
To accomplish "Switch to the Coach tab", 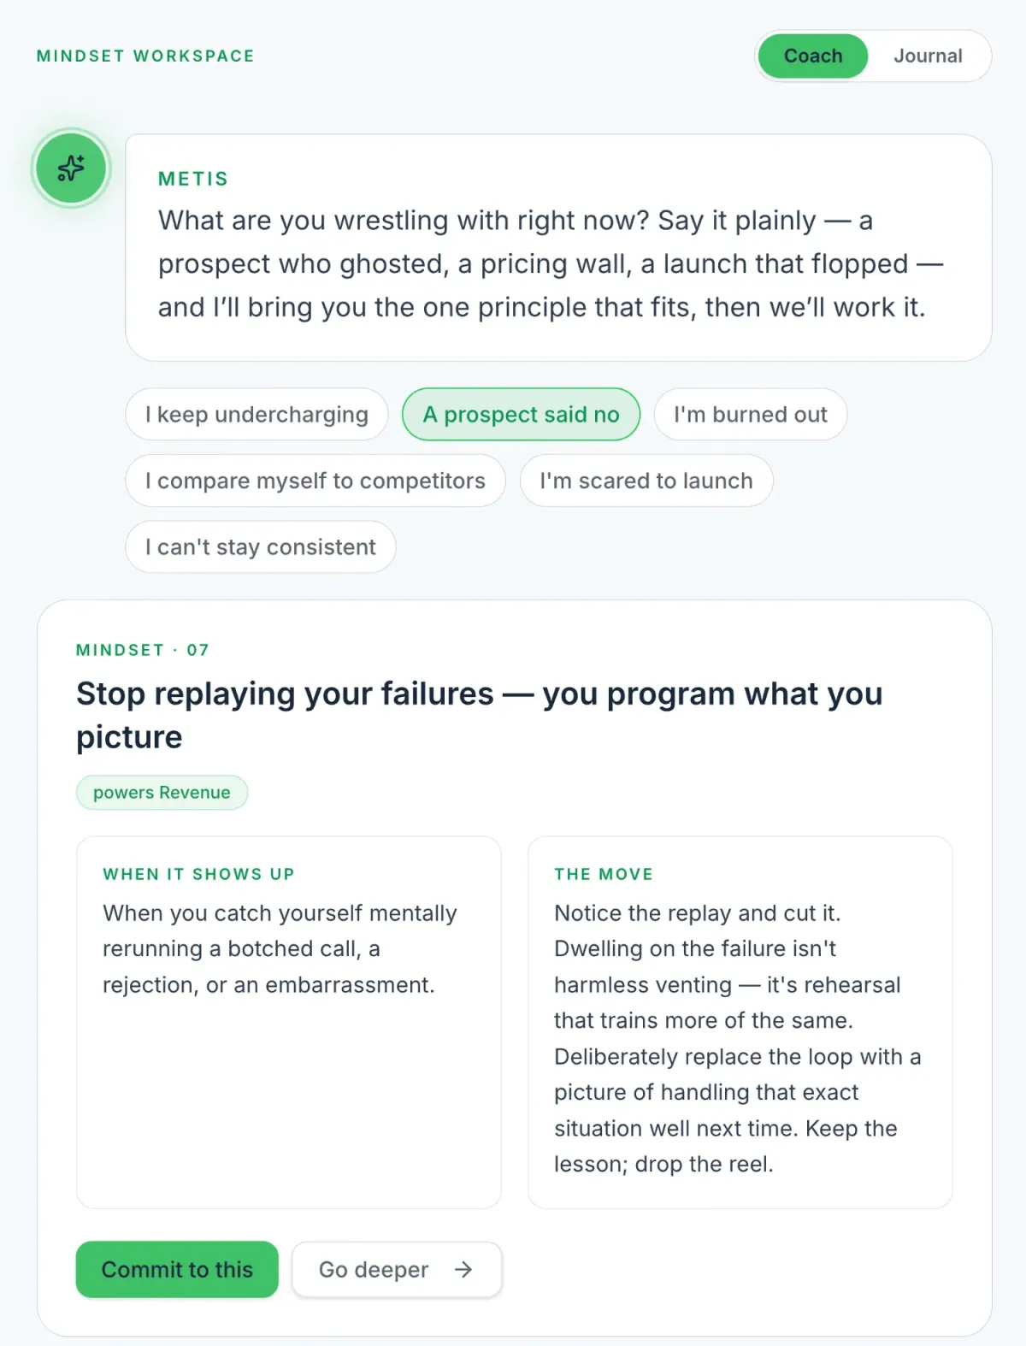I will (813, 56).
